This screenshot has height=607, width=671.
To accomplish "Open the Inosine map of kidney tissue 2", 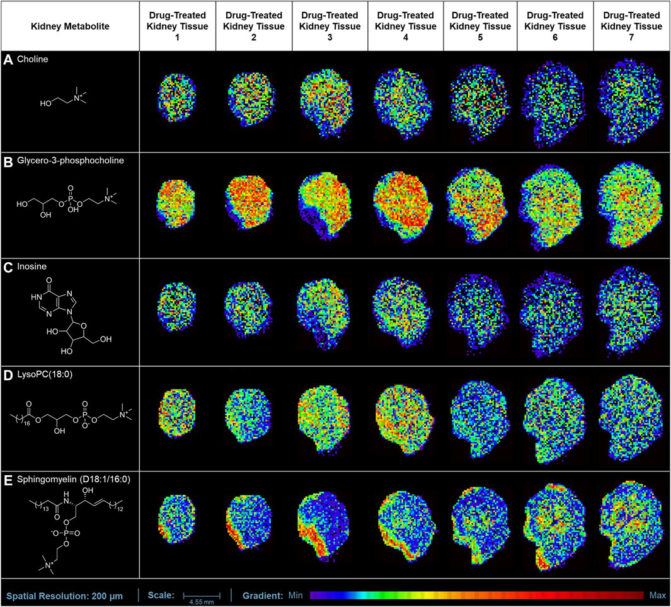I will click(x=248, y=310).
